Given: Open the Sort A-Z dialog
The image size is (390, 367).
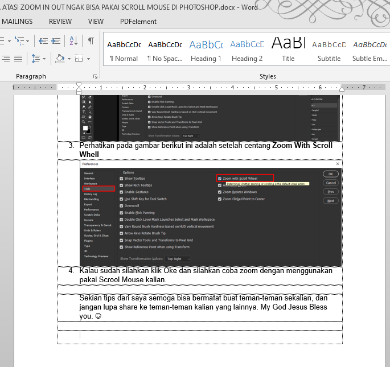Looking at the screenshot, I should [73, 40].
